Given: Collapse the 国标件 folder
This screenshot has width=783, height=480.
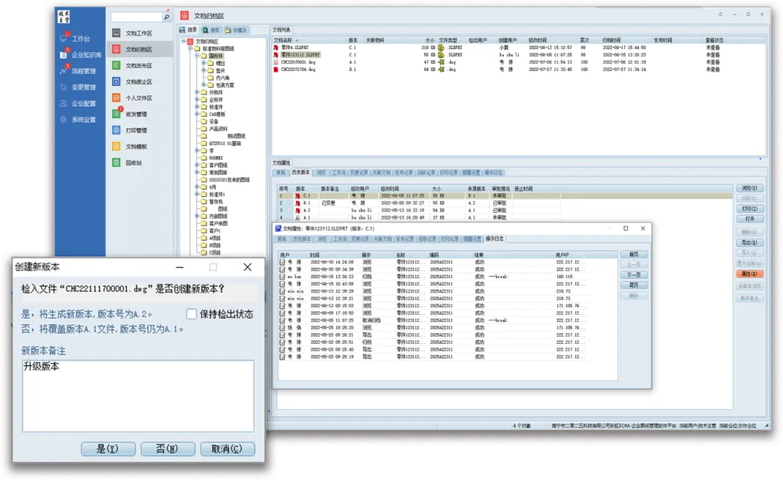Looking at the screenshot, I should (197, 56).
